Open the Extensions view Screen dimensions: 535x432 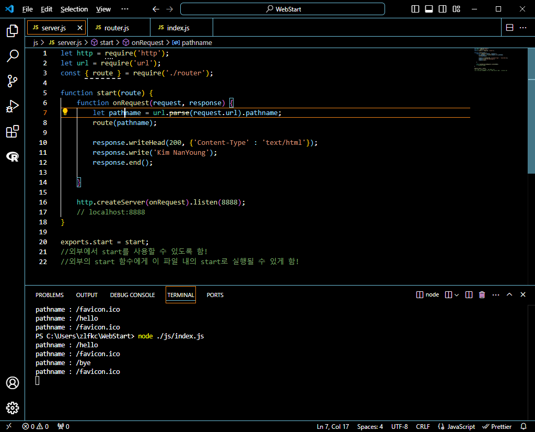pos(13,131)
